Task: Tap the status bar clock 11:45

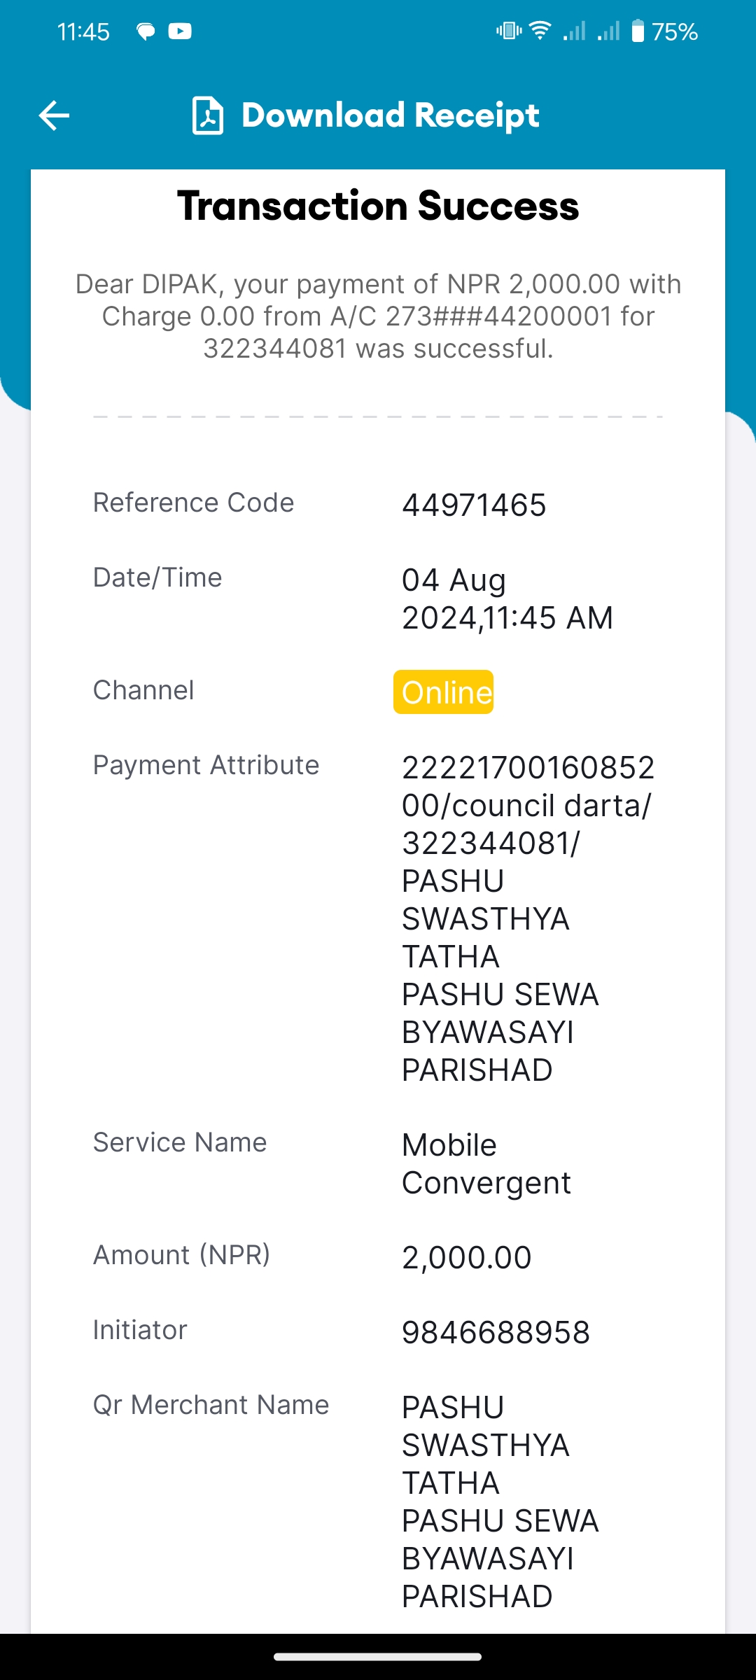Action: click(83, 31)
